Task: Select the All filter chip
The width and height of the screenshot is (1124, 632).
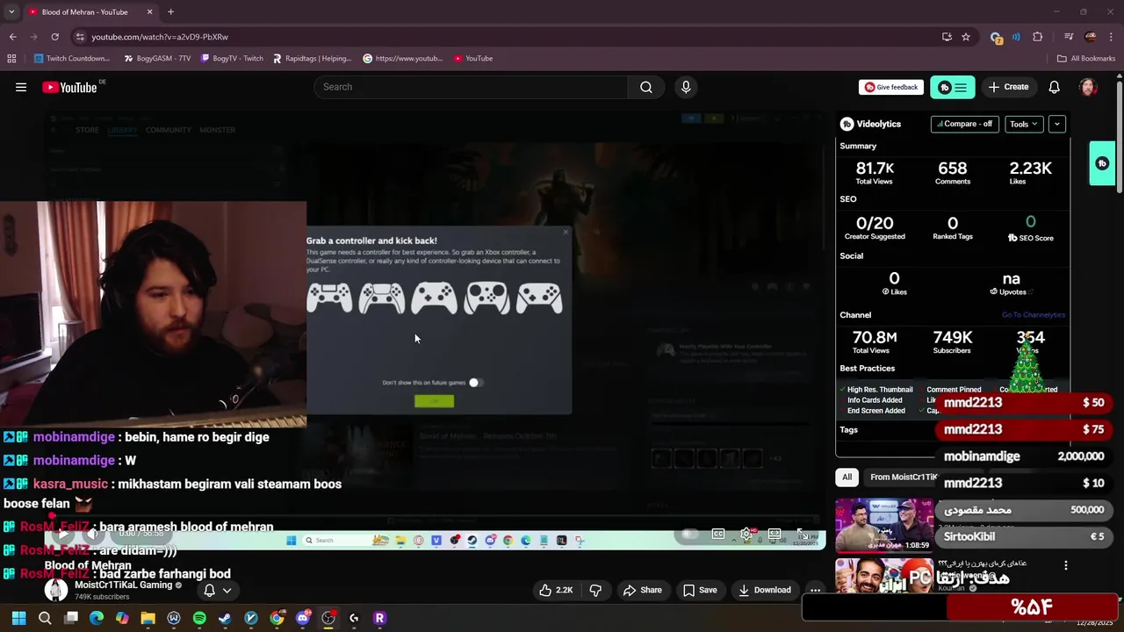Action: point(847,477)
